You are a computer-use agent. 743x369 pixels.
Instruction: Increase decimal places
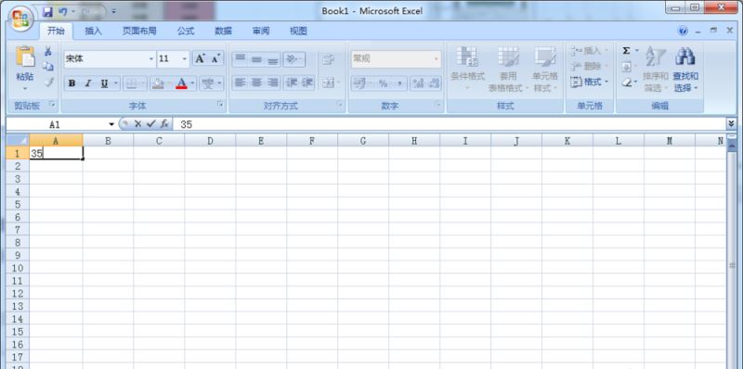418,83
